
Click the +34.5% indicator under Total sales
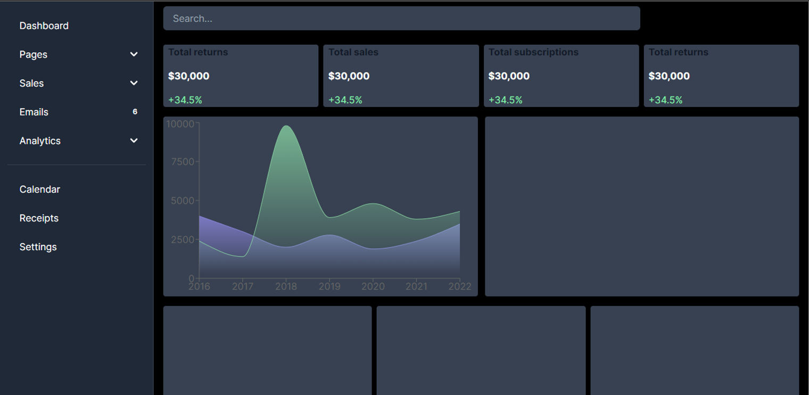pos(345,100)
